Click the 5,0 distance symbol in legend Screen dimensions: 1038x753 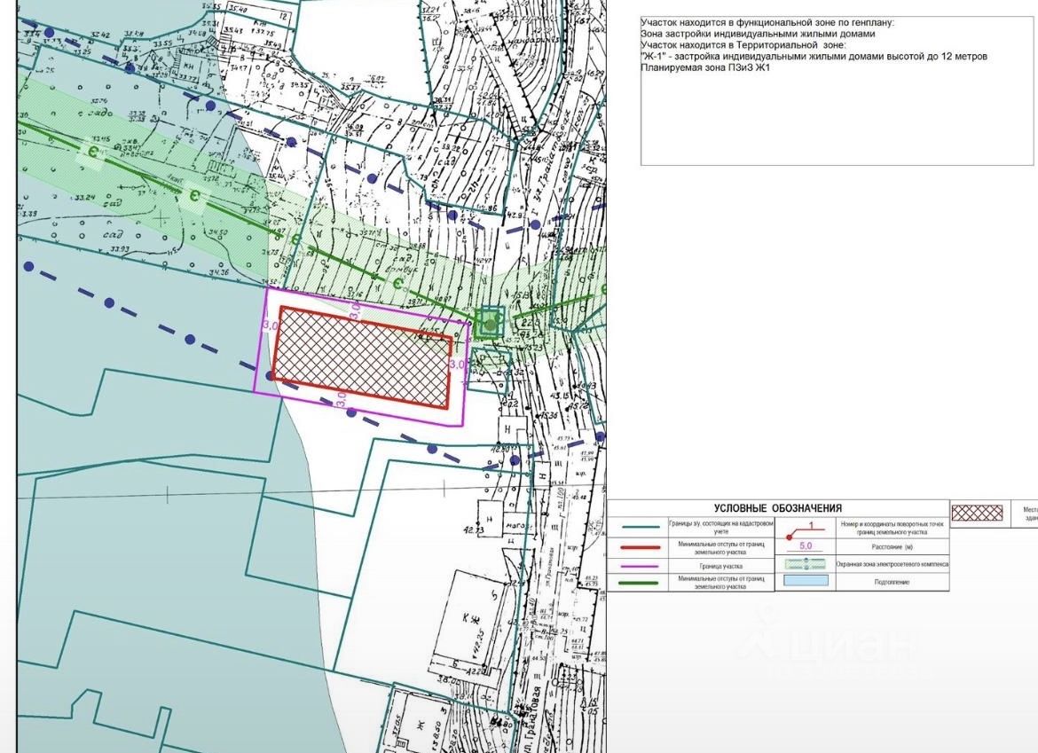pyautogui.click(x=806, y=546)
